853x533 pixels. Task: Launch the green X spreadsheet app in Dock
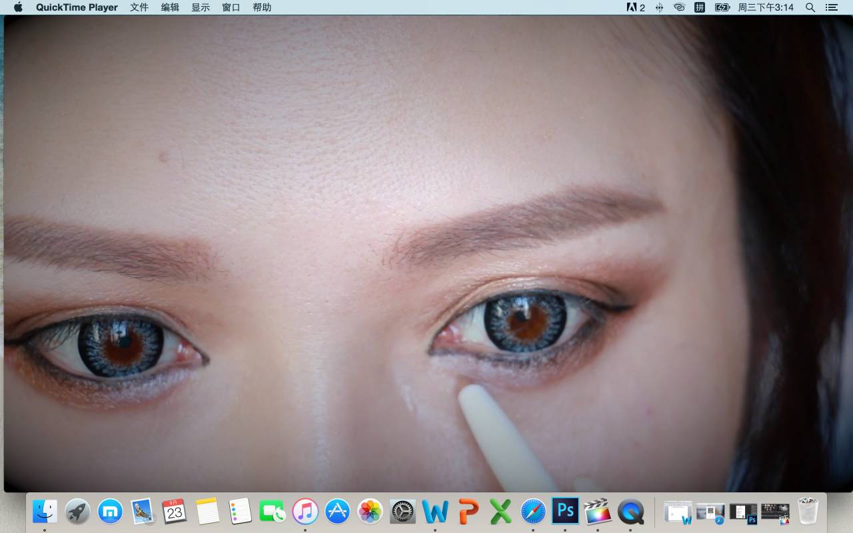500,512
